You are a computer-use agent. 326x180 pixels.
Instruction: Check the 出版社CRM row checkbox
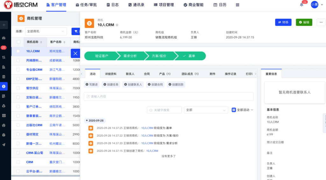point(18,125)
